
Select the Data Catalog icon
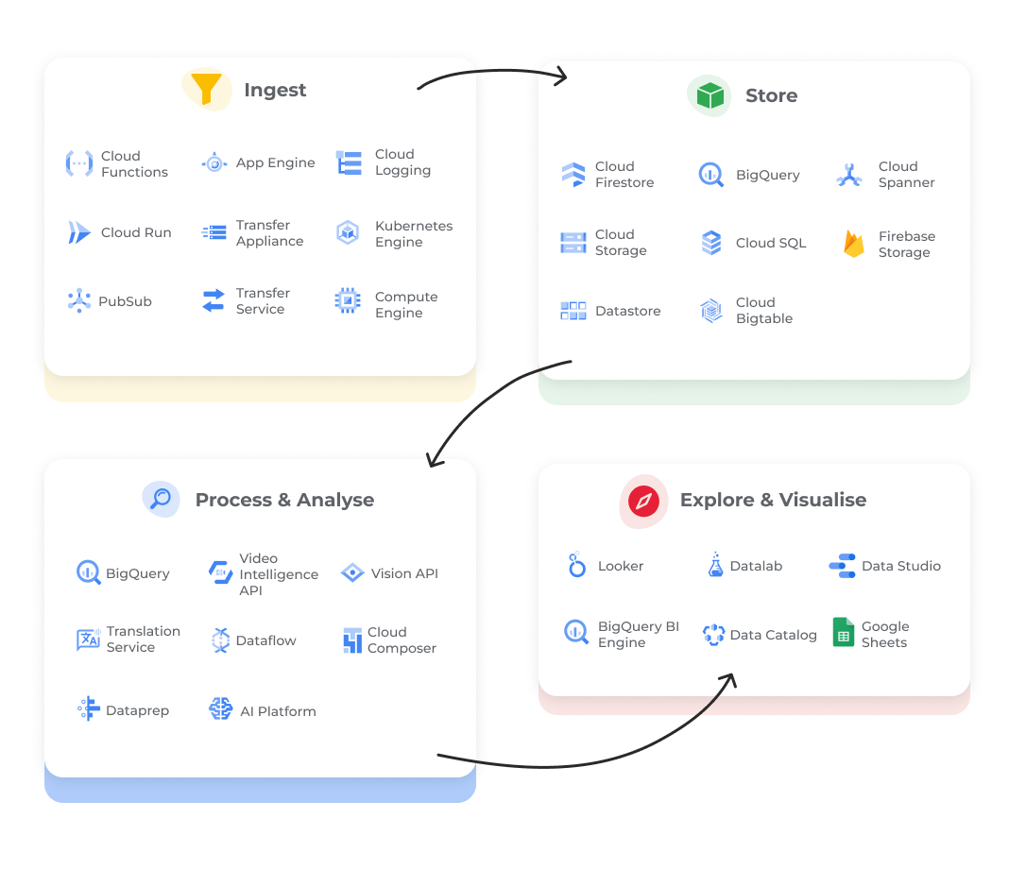[x=713, y=634]
